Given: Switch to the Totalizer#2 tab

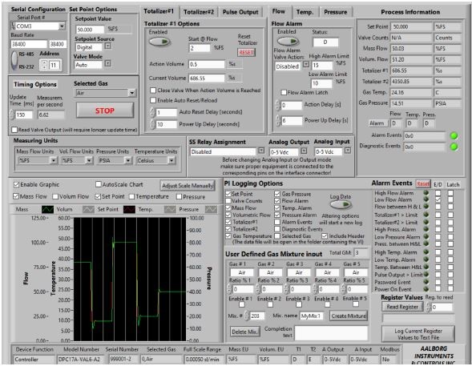Looking at the screenshot, I should (x=199, y=12).
